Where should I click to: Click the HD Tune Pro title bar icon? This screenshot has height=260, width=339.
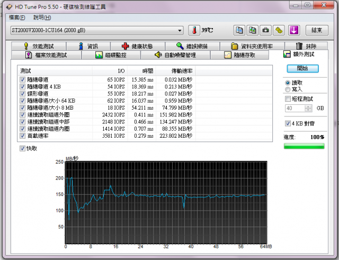tap(9, 7)
